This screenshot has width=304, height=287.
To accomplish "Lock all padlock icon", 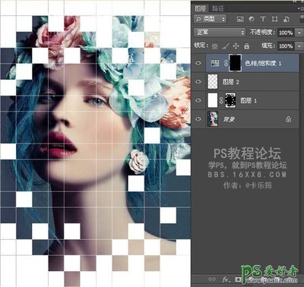I will pyautogui.click(x=246, y=46).
